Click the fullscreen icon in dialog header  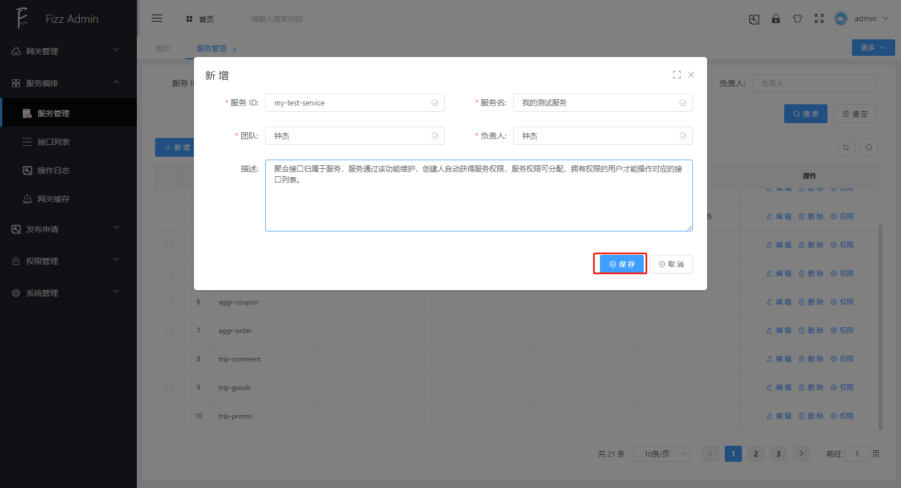tap(676, 75)
